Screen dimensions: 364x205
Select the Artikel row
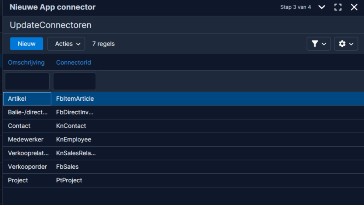click(x=183, y=99)
